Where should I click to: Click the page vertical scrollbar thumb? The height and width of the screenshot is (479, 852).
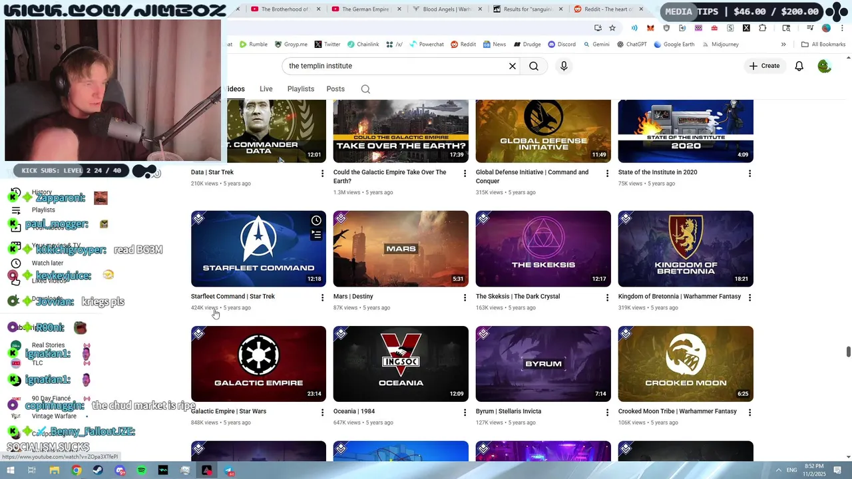(x=848, y=352)
